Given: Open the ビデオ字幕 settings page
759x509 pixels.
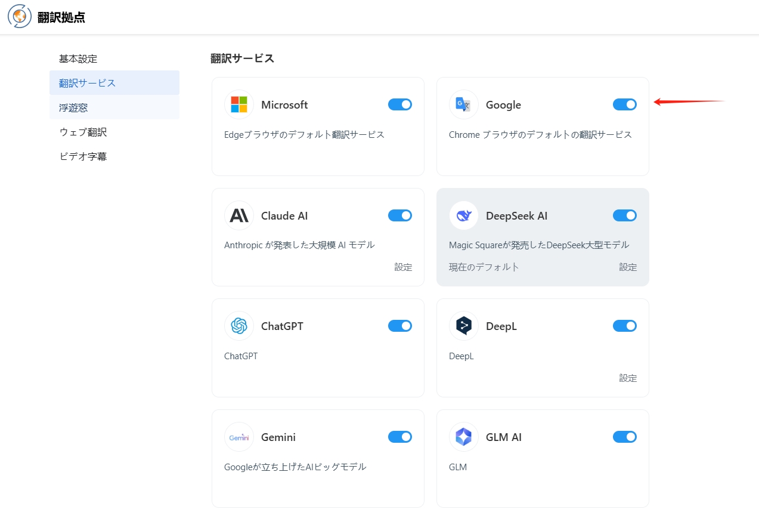Looking at the screenshot, I should coord(114,156).
